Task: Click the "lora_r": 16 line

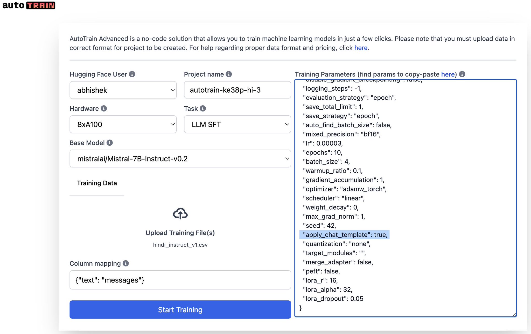Action: 320,280
